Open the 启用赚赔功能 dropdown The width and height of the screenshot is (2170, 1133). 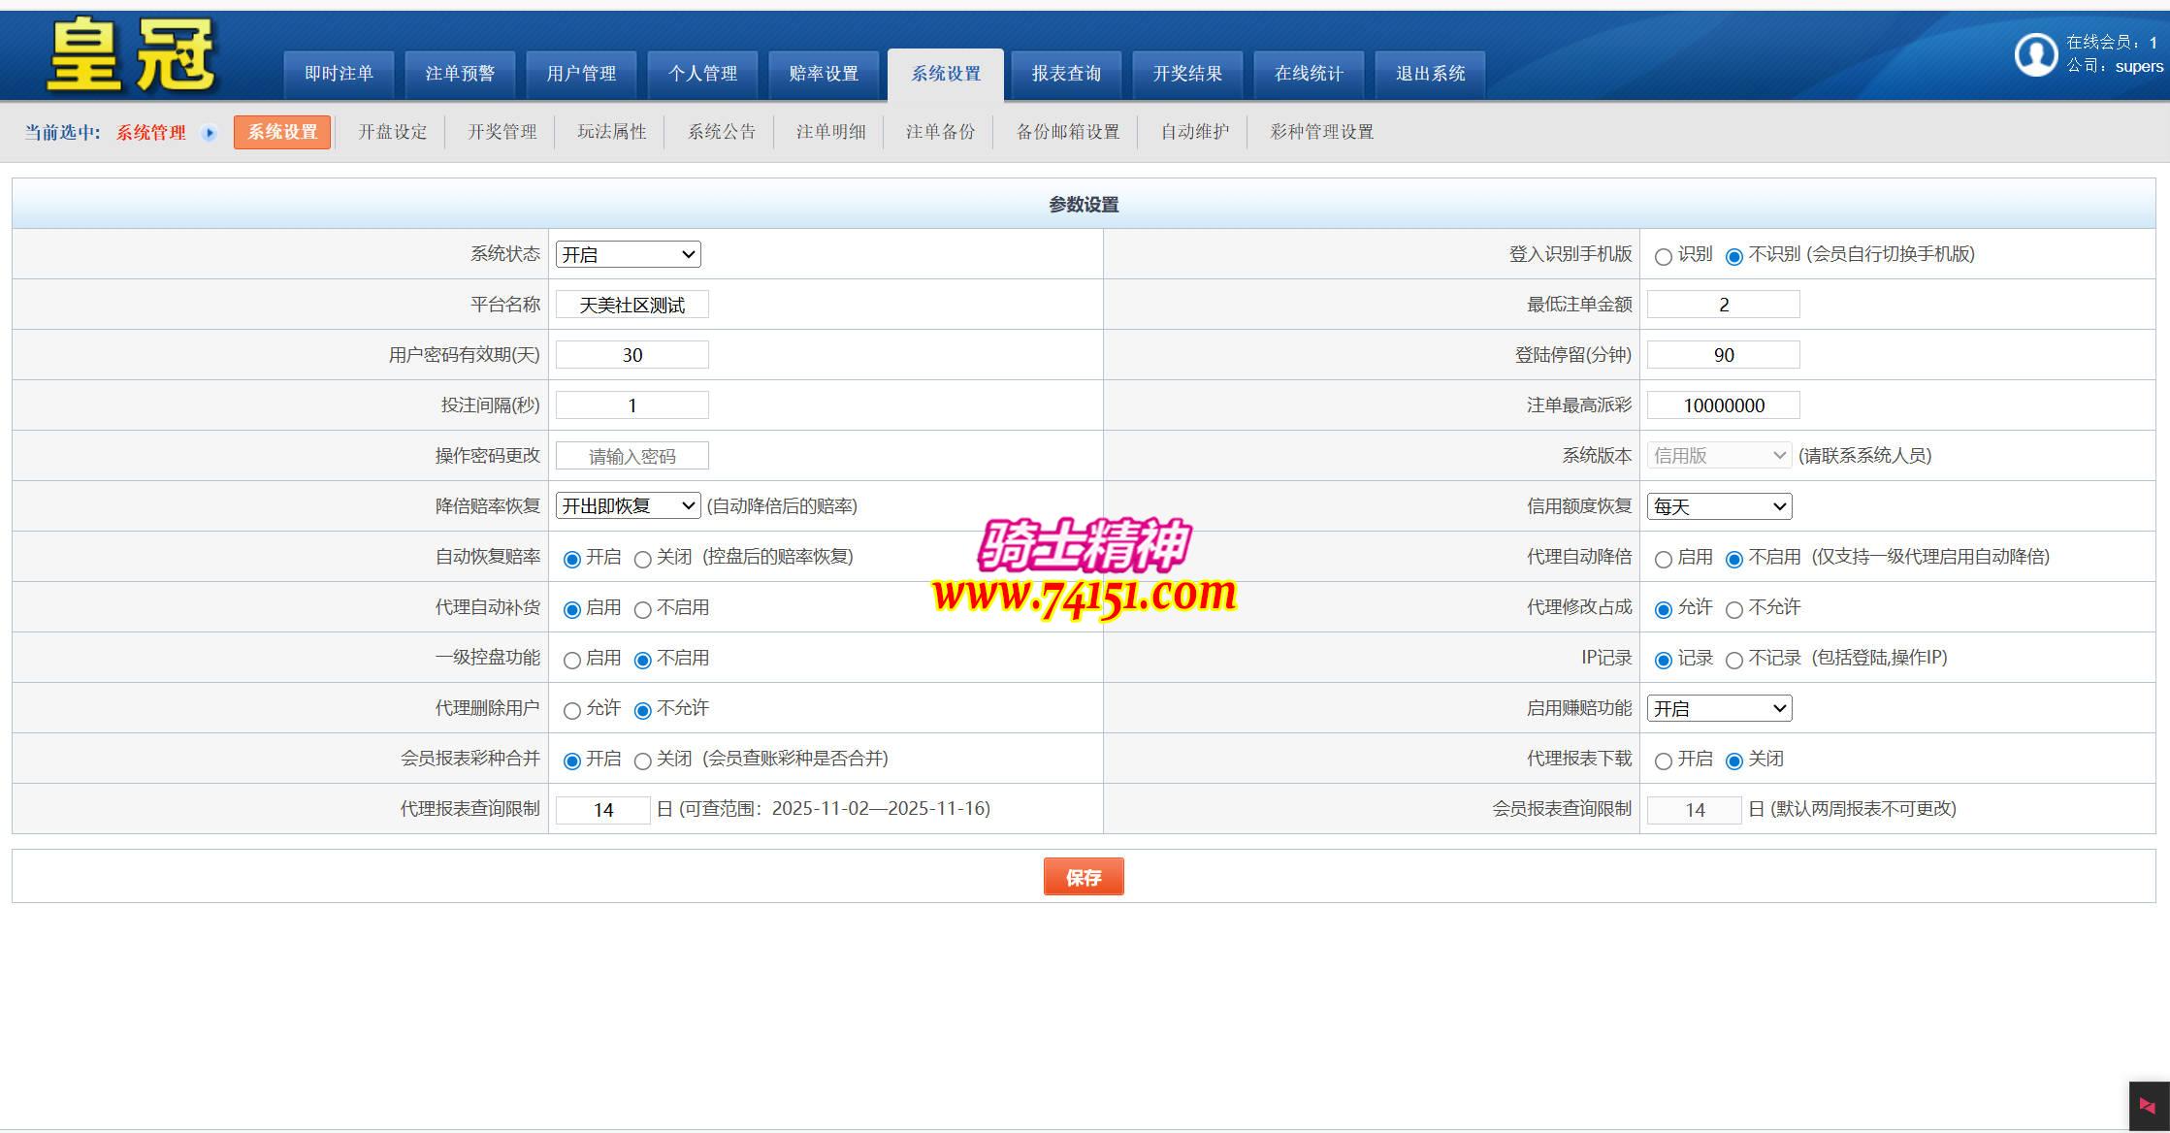1718,708
